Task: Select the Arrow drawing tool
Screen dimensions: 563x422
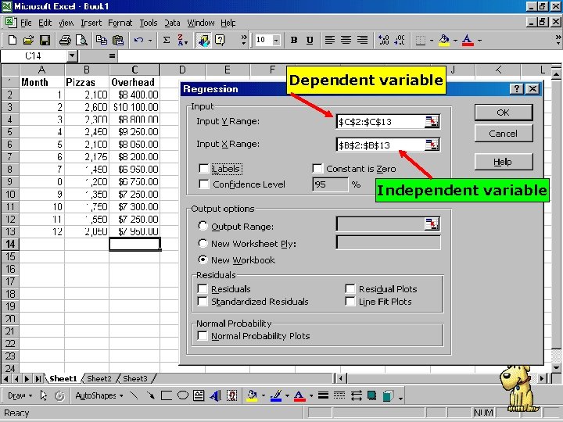Action: 150,395
